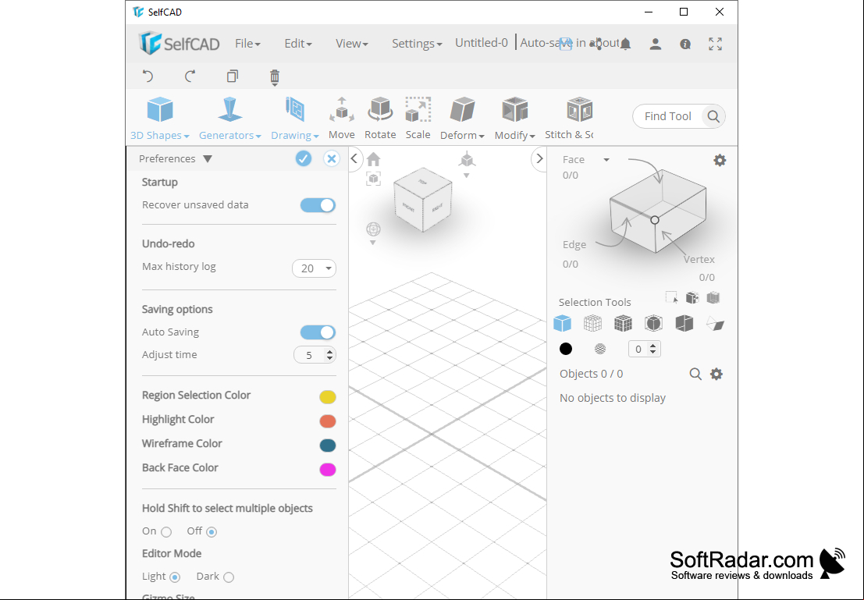Click the half-shaded cube selection icon
The height and width of the screenshot is (600, 864).
(684, 324)
